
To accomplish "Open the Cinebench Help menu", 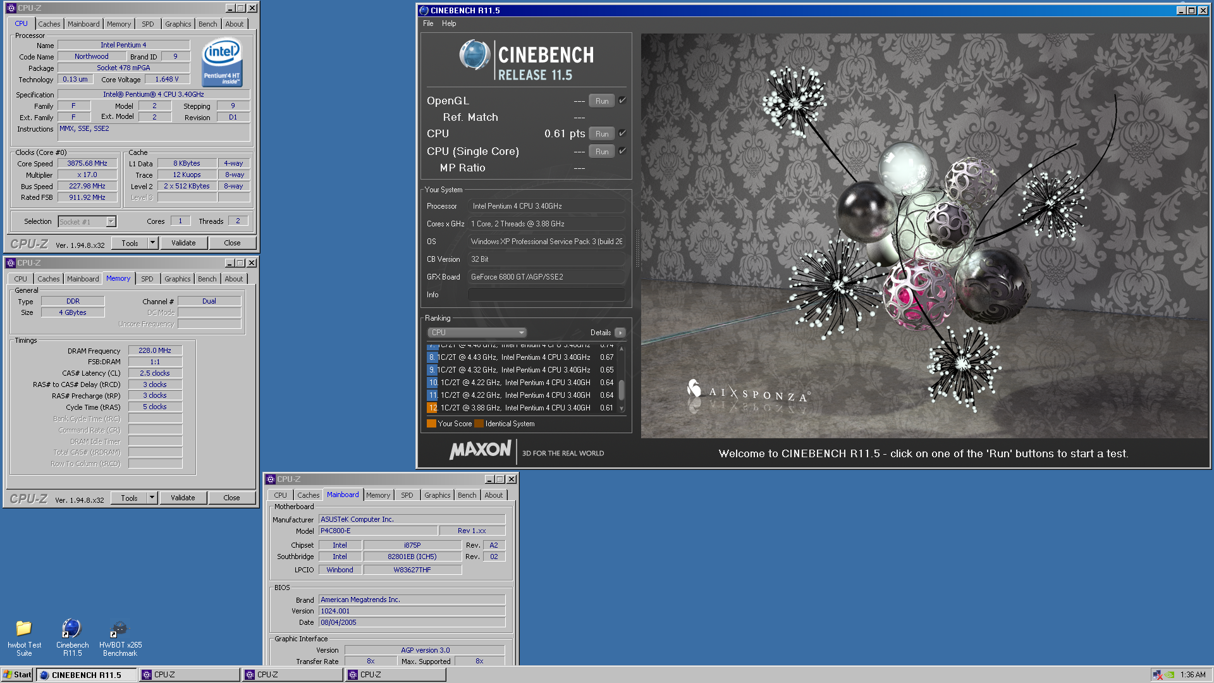I will (449, 23).
